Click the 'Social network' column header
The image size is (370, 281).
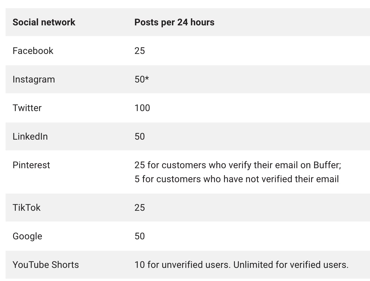tap(44, 22)
